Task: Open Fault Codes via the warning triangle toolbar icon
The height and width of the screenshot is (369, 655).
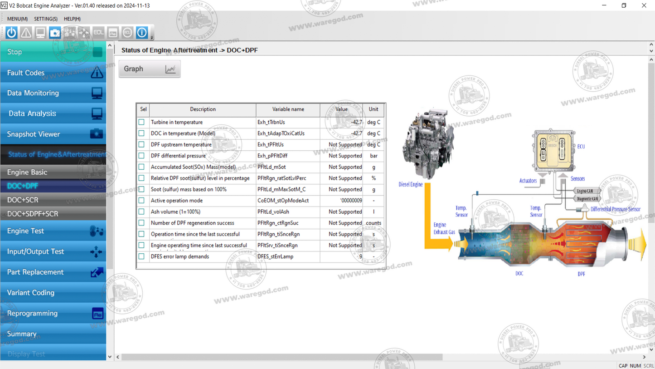Action: (25, 32)
